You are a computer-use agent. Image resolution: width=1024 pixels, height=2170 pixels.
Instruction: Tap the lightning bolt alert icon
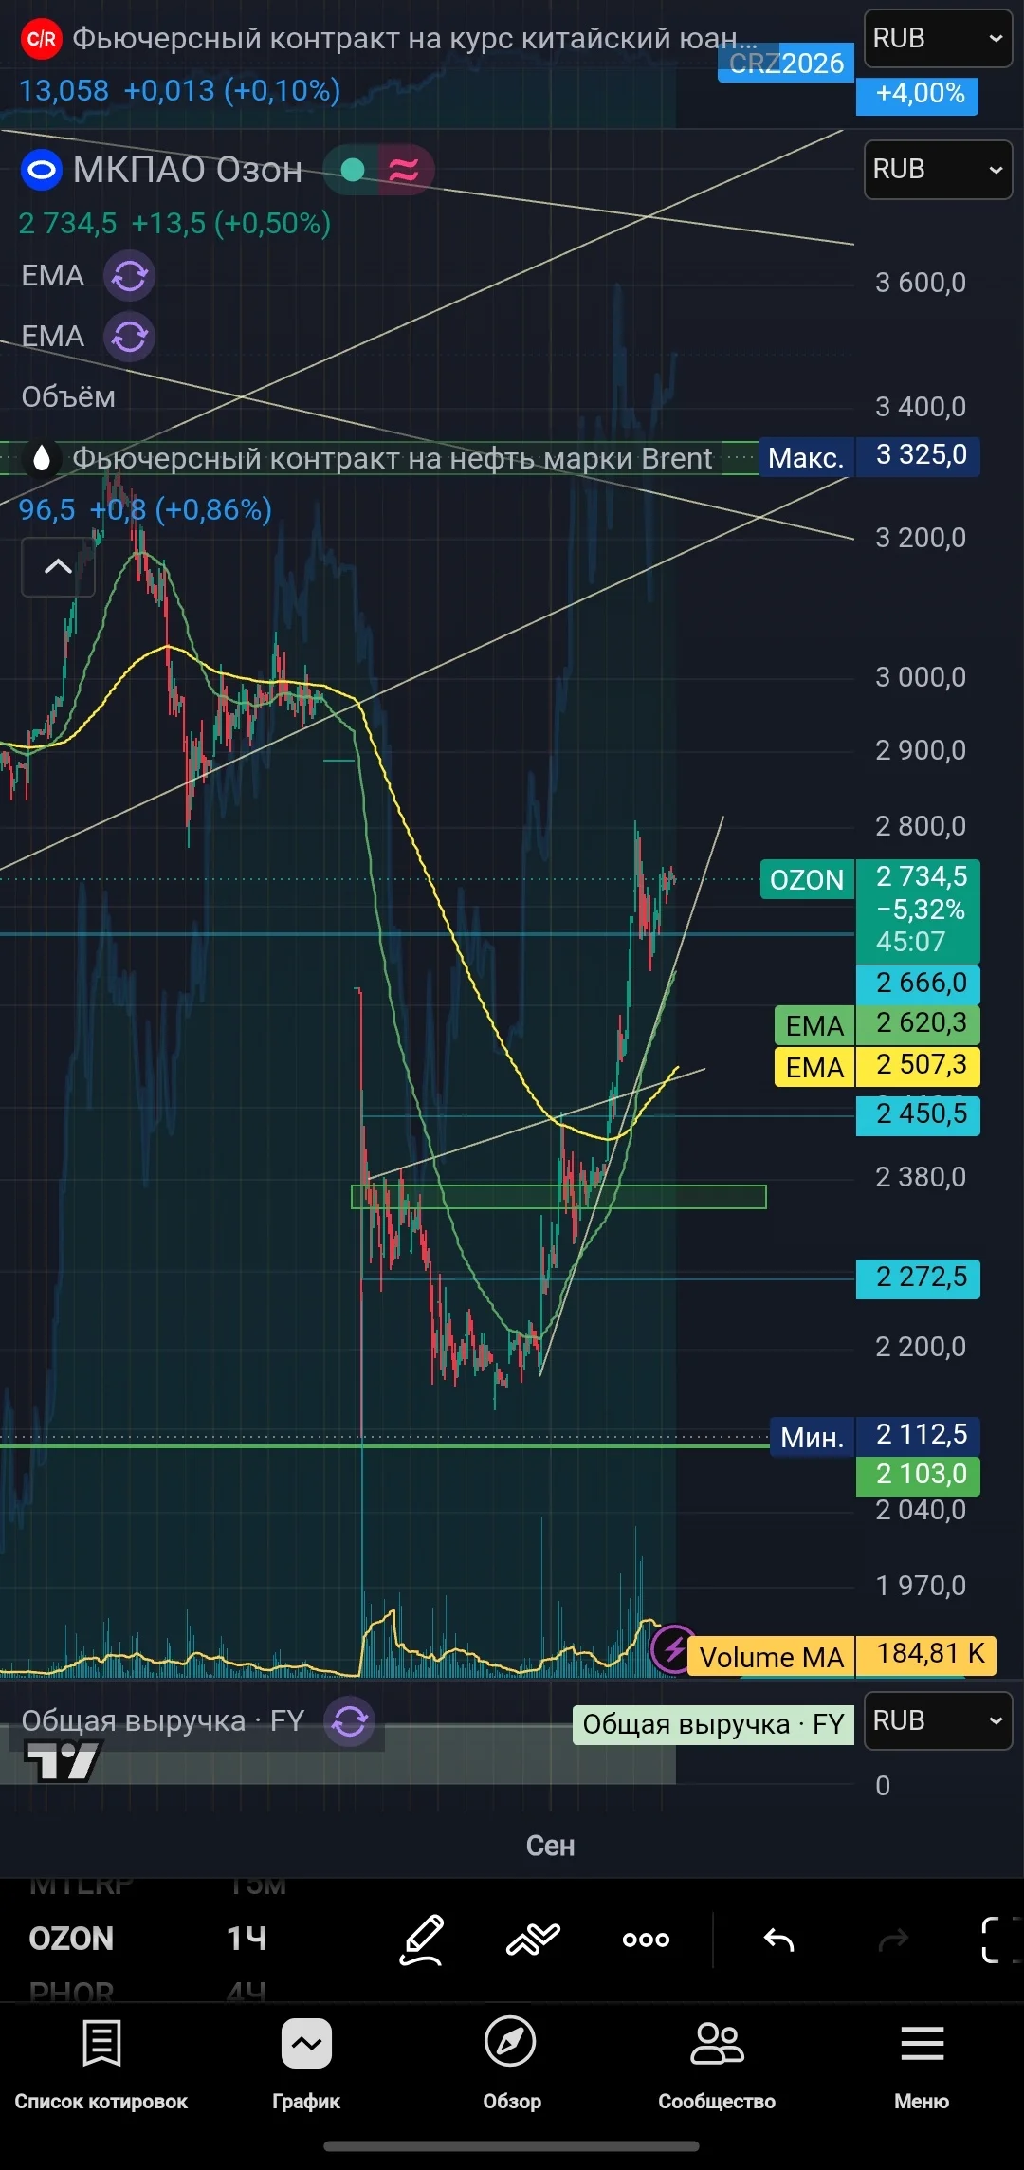(x=674, y=1650)
